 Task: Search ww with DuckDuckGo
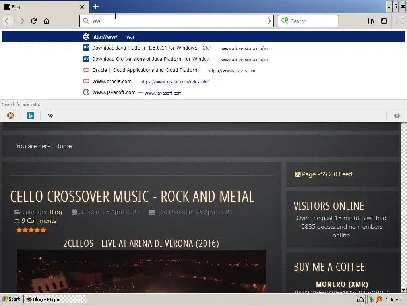coord(10,116)
